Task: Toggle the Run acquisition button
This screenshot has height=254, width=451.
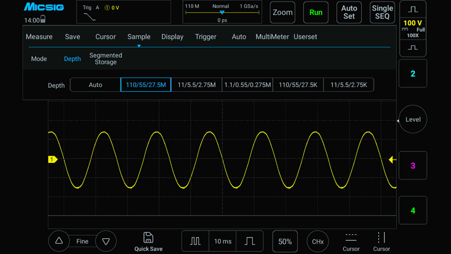Action: coord(316,12)
